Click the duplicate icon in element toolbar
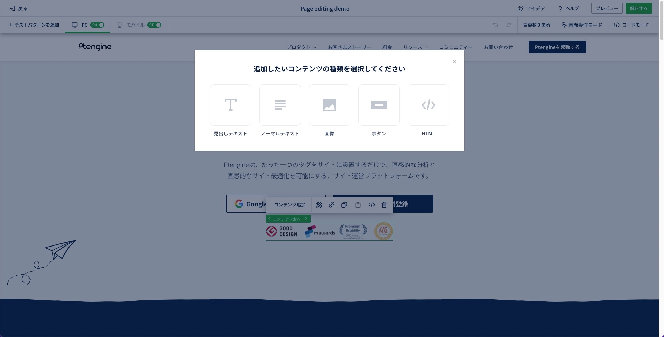The image size is (664, 337). 344,205
